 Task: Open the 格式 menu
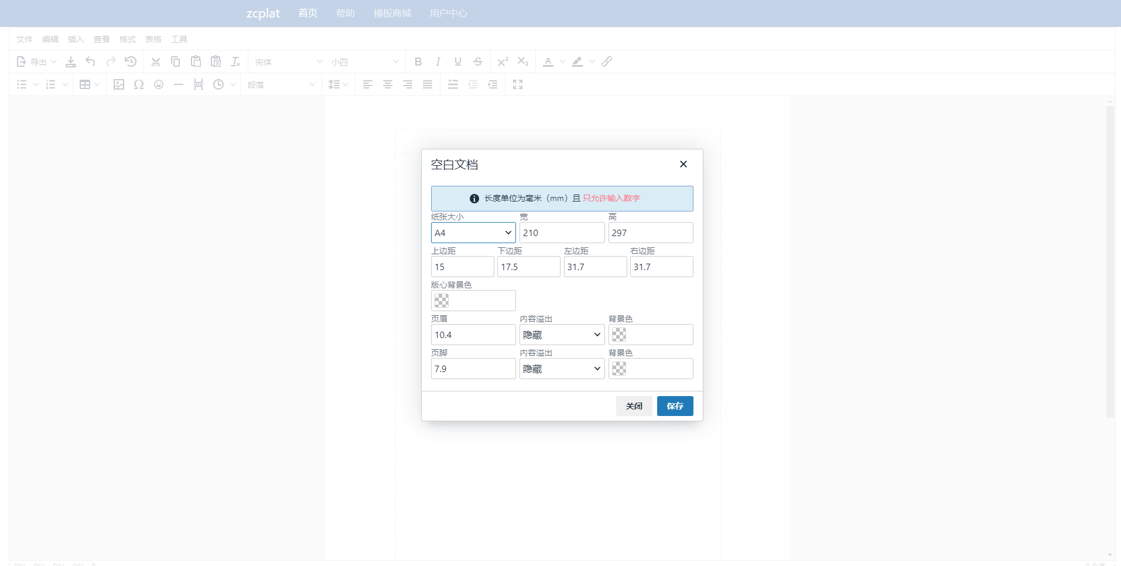(x=128, y=39)
